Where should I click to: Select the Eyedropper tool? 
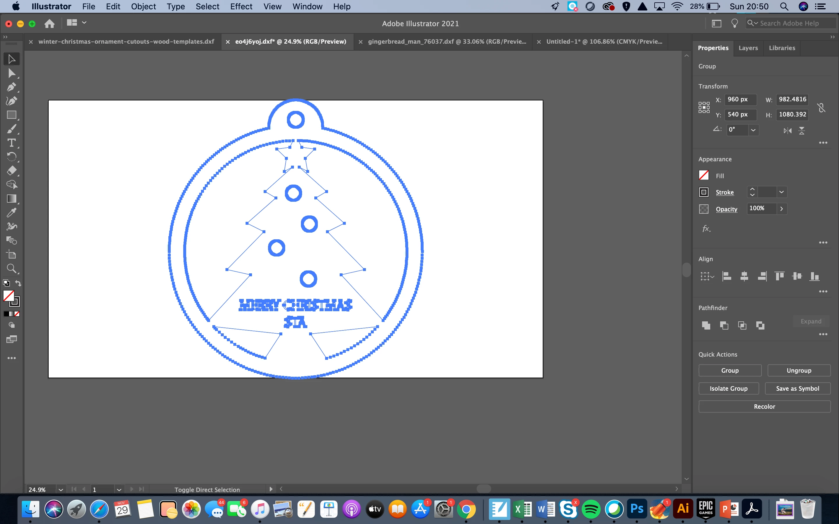click(11, 213)
